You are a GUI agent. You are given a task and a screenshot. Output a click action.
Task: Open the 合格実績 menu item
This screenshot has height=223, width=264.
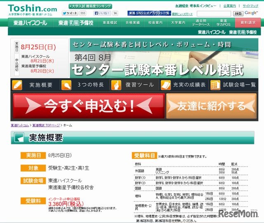point(133,23)
